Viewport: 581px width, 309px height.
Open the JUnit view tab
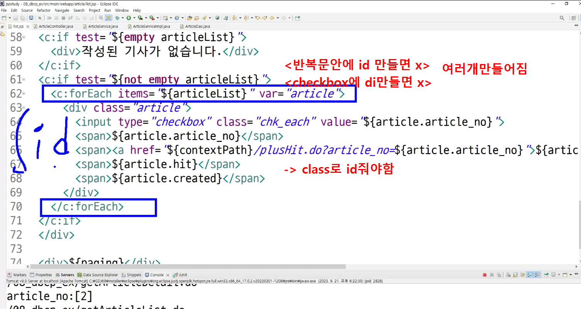click(180, 275)
